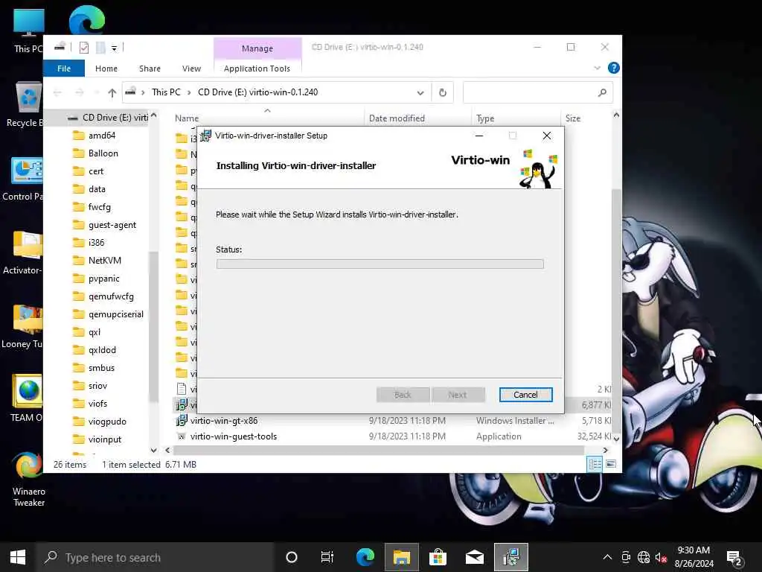
Task: Open the smbus folder in the tree
Action: [x=101, y=368]
